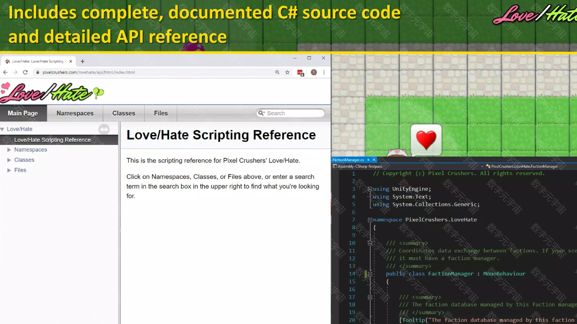Open the Classes tab
Screen dimensions: 577x324
[x=124, y=113]
